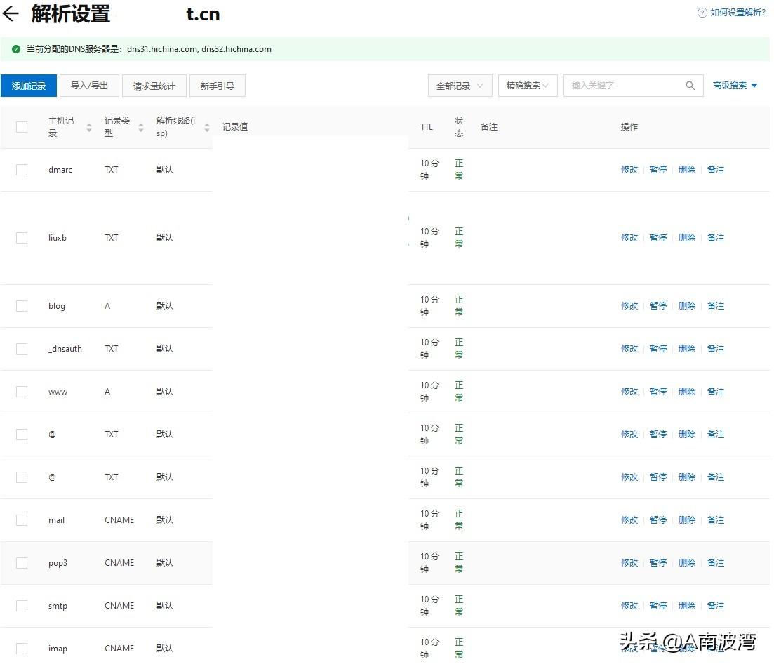Open the 全部记录 dropdown
The image size is (774, 669).
tap(460, 86)
